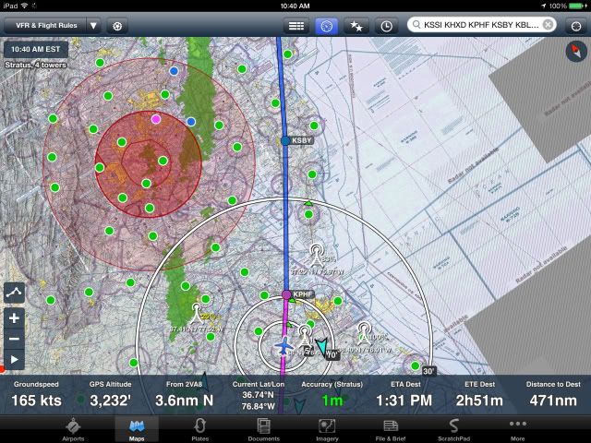591x443 pixels.
Task: Change the Groundspeed instrument field
Action: click(37, 394)
